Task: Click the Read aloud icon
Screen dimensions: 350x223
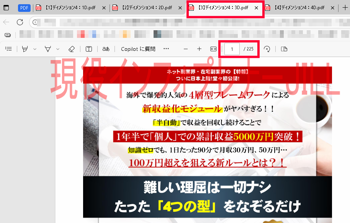Action: 106,49
